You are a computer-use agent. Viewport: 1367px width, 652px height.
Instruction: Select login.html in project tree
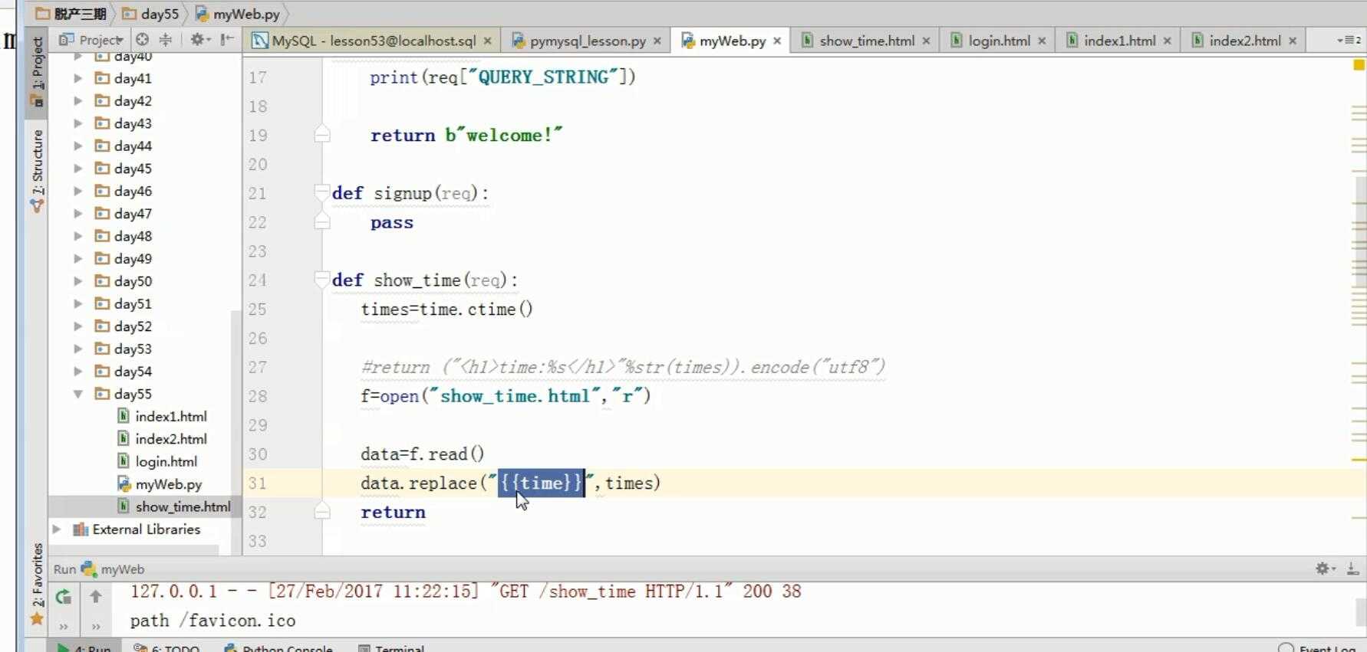tap(157, 461)
